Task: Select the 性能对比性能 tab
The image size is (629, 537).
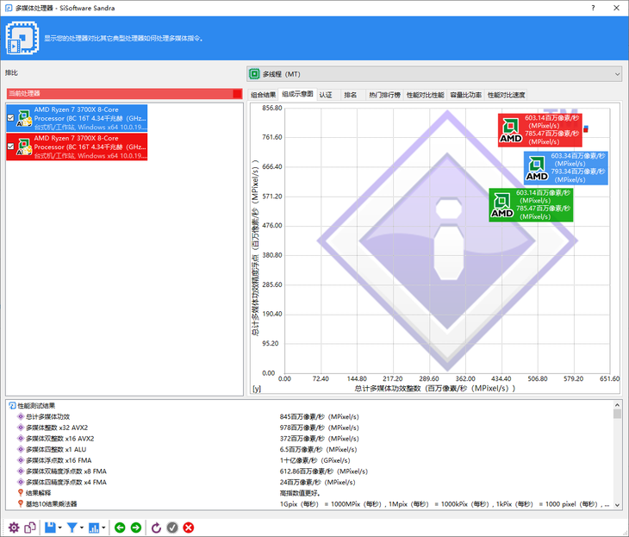Action: pyautogui.click(x=425, y=95)
